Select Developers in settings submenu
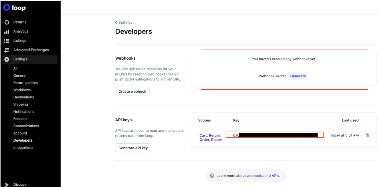Image resolution: width=380 pixels, height=187 pixels. click(23, 140)
